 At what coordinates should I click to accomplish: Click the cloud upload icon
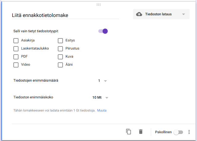(139, 14)
